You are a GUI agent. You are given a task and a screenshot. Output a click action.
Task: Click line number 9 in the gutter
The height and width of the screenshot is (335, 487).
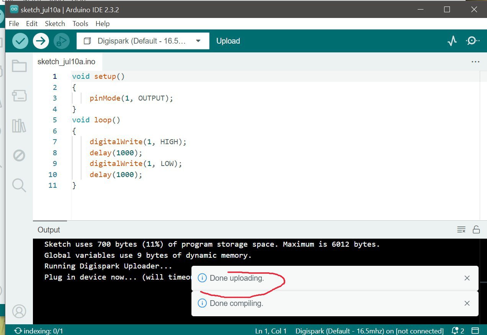55,164
